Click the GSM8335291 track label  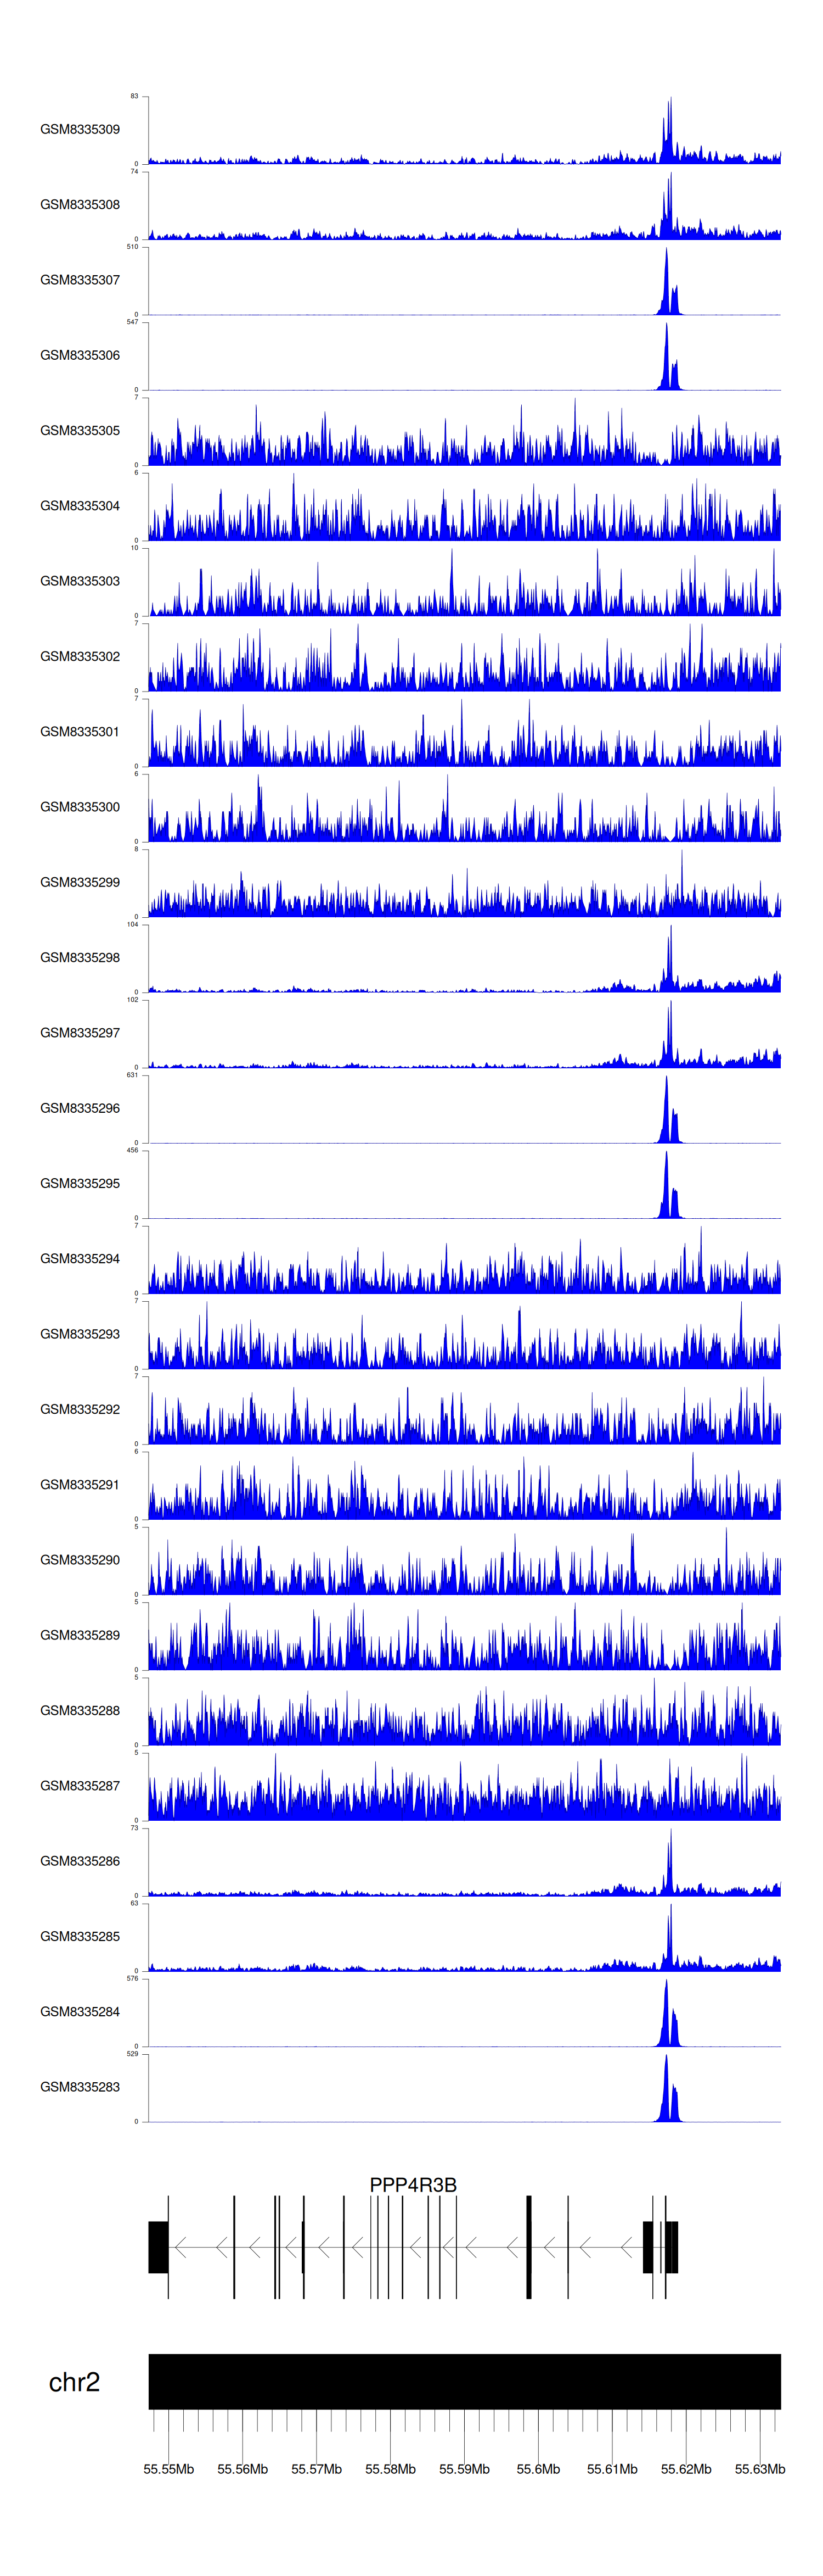(x=80, y=1485)
